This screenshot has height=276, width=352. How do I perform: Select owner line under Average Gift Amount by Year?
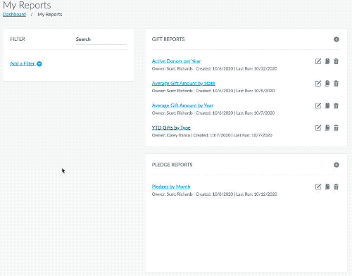(x=213, y=113)
